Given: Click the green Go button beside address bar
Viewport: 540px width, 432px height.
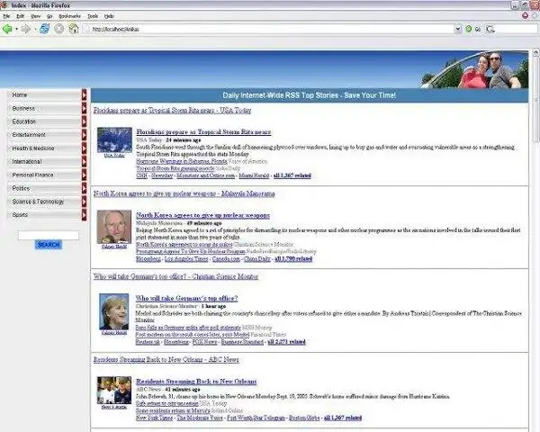Looking at the screenshot, I should [x=468, y=30].
